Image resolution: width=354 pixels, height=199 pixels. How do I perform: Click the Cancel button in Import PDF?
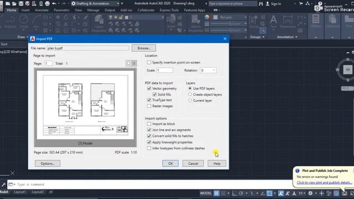[193, 164]
